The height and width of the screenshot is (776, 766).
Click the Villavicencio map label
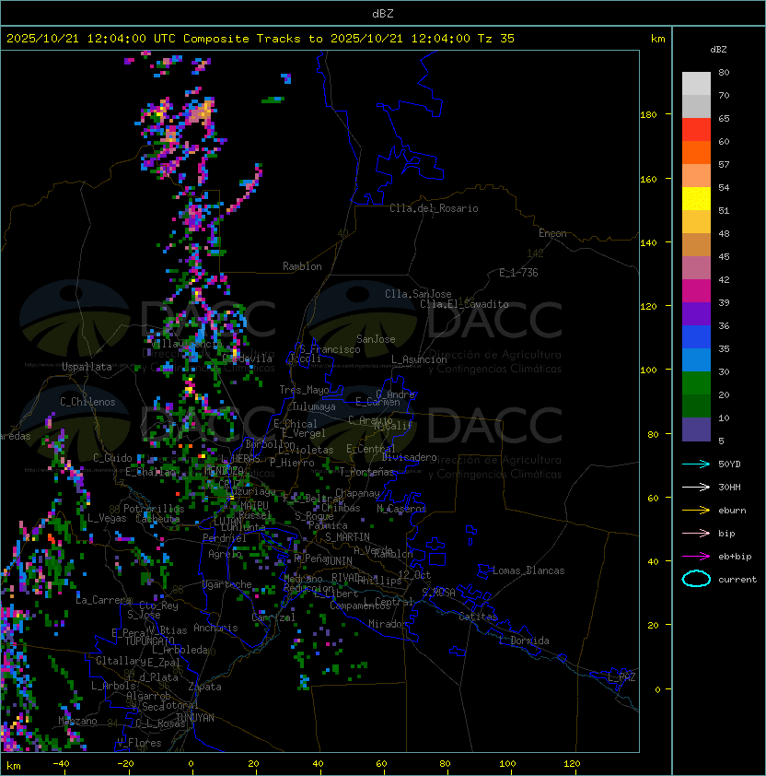(186, 344)
